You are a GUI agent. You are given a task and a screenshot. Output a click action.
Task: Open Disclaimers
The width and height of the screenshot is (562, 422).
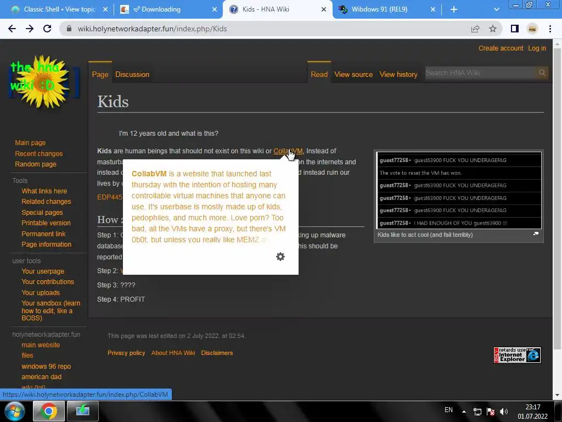point(217,353)
